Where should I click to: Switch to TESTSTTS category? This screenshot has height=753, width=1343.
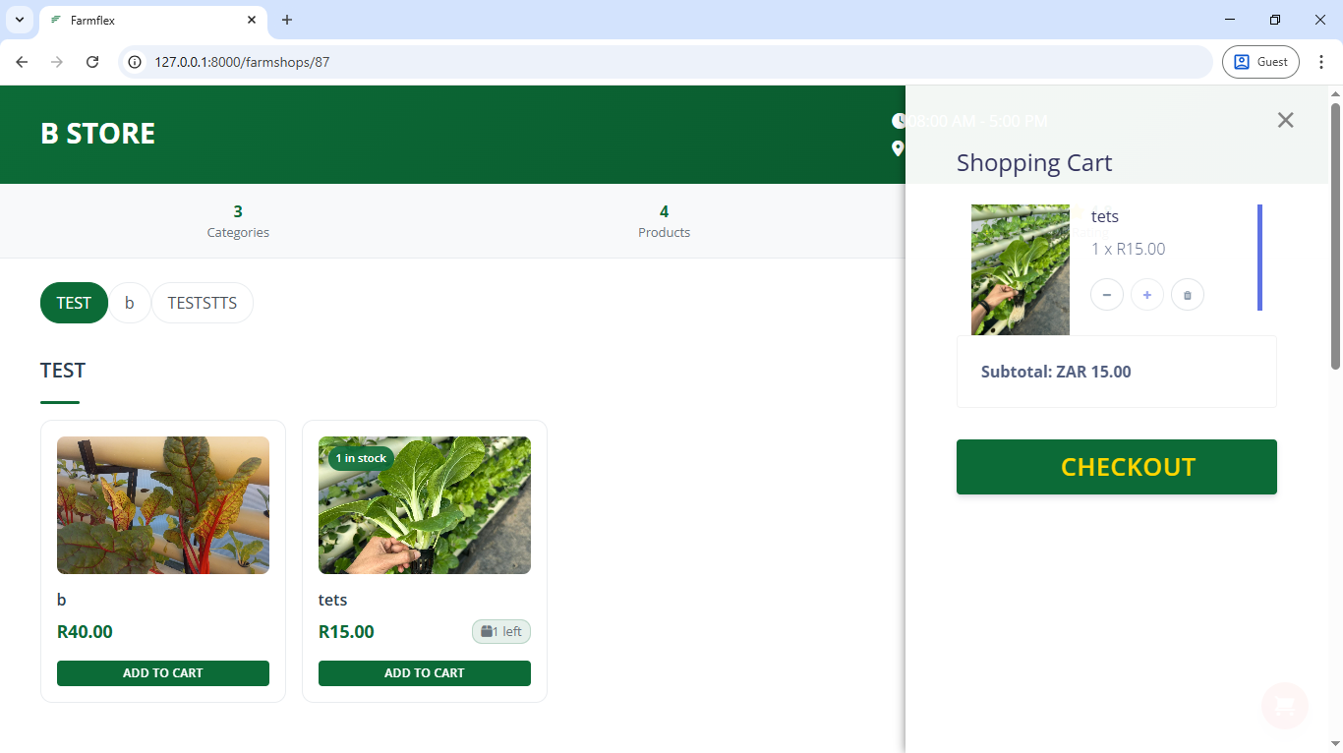(x=203, y=303)
